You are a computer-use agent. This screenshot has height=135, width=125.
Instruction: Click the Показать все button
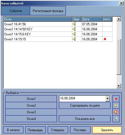[85, 119]
